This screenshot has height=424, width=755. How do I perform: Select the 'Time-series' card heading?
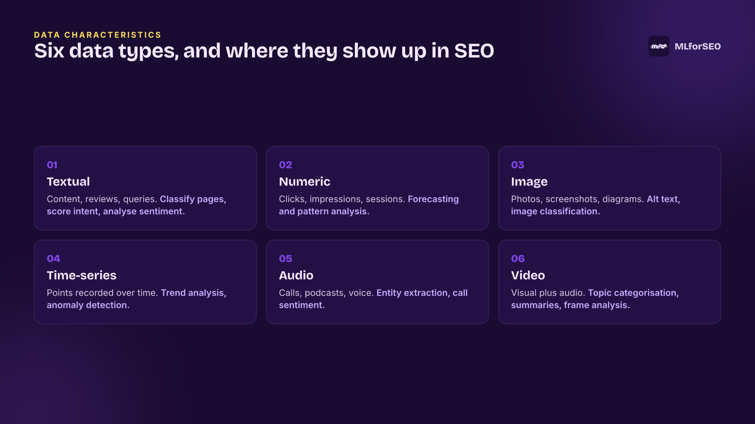click(82, 275)
